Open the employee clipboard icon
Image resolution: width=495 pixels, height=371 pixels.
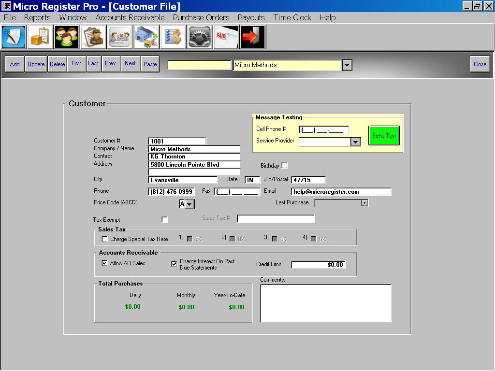(x=93, y=37)
